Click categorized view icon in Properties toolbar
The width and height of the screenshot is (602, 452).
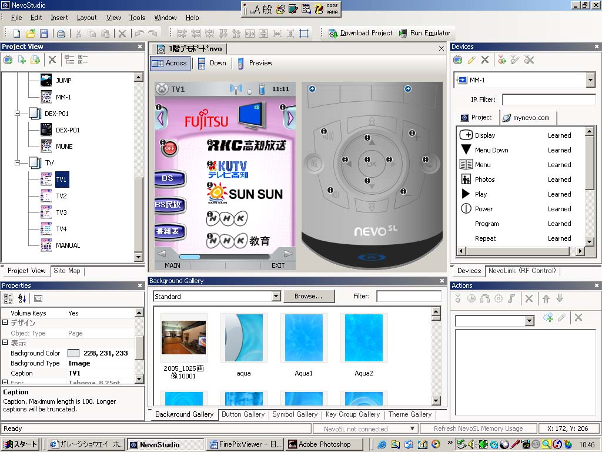[x=8, y=298]
